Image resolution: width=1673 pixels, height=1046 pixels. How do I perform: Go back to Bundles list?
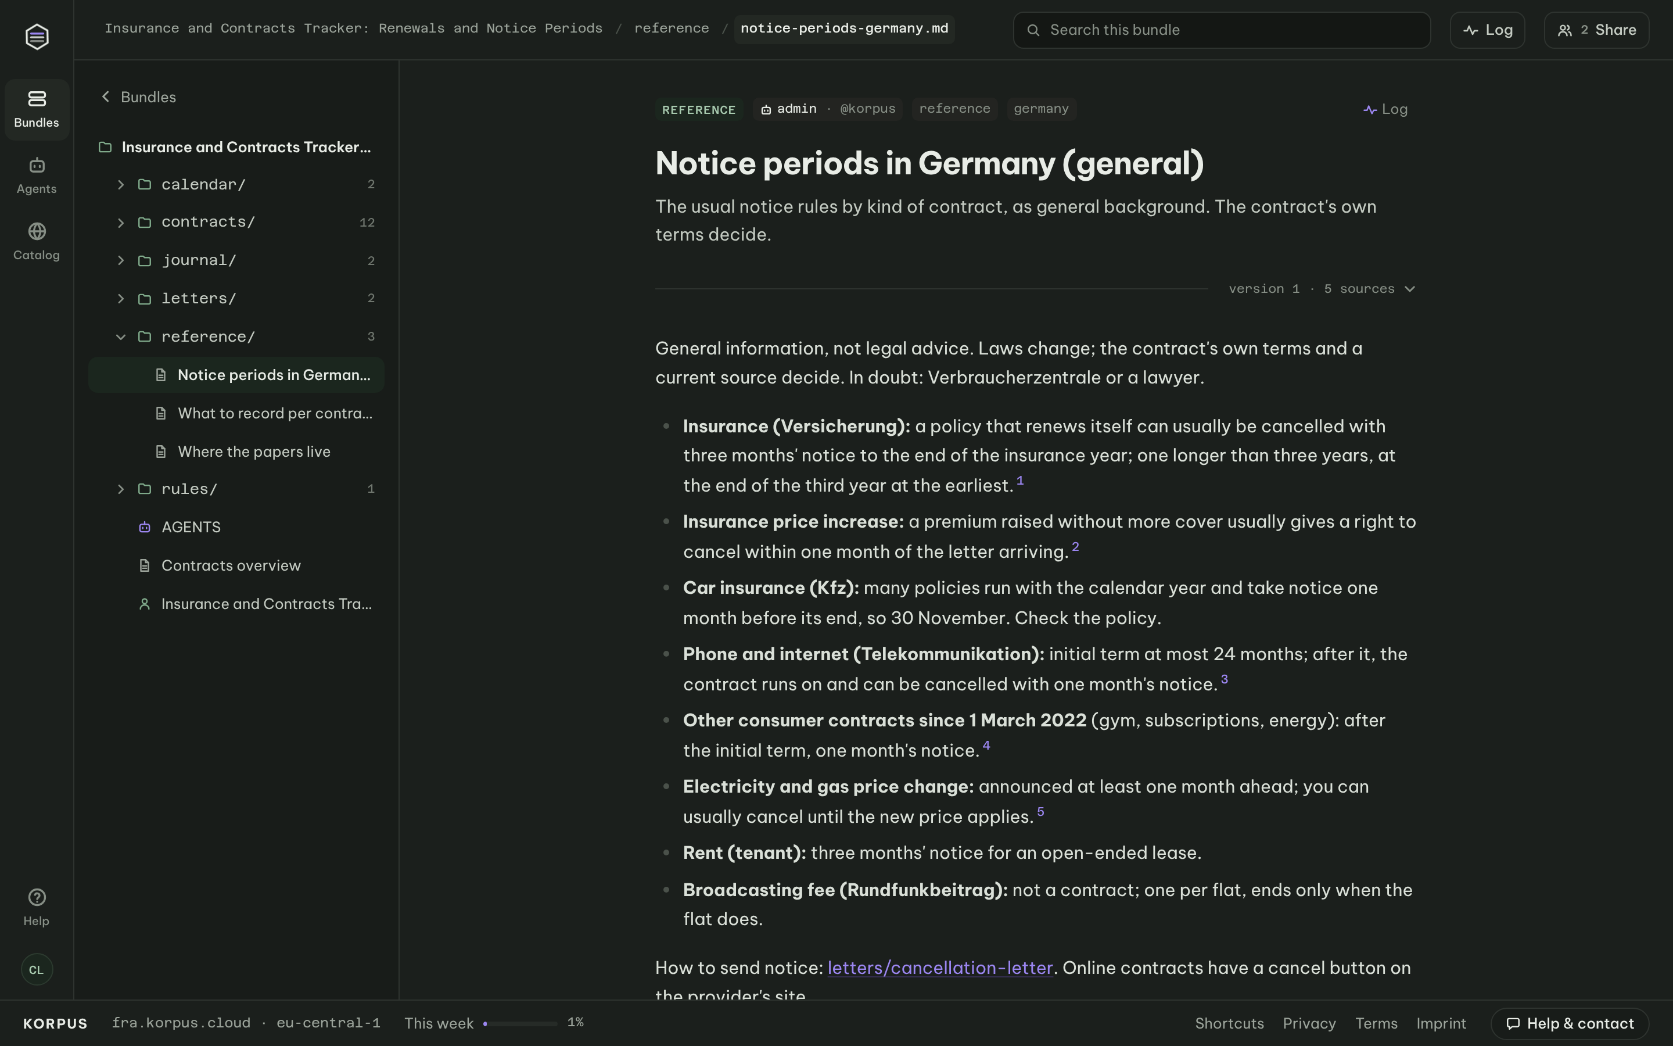coord(138,97)
